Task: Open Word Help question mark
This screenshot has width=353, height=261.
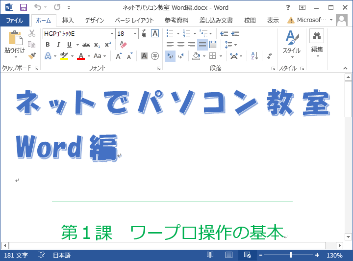Action: pos(288,7)
